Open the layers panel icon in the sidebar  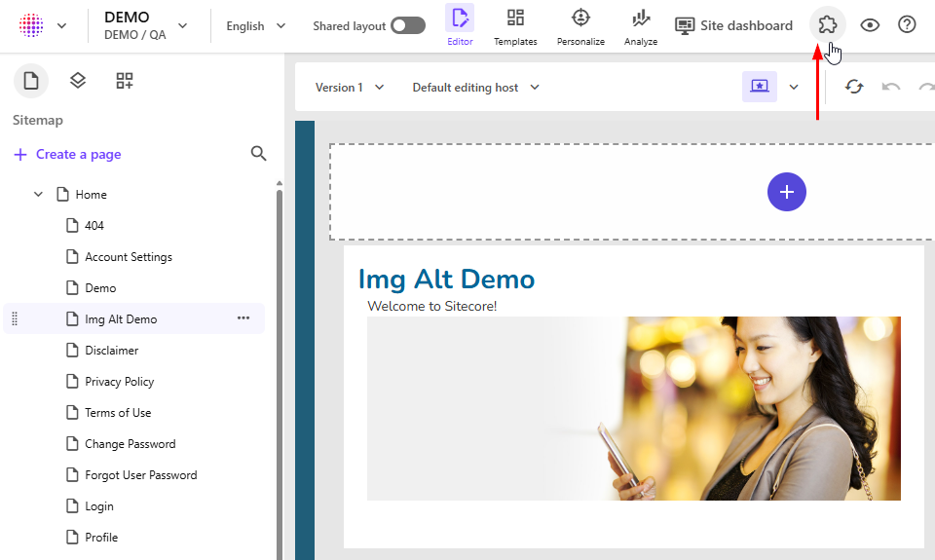coord(78,81)
